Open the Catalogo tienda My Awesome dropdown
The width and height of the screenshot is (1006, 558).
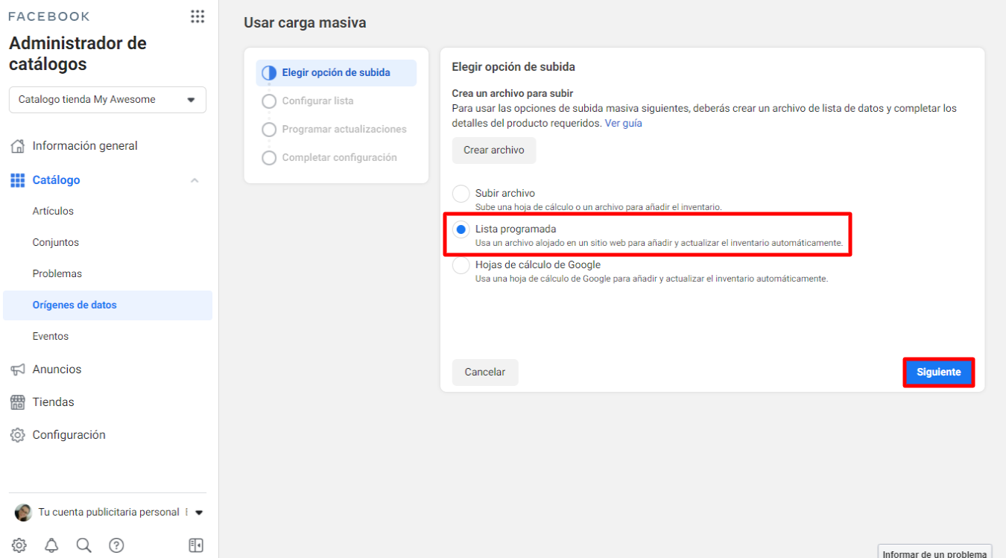tap(107, 100)
